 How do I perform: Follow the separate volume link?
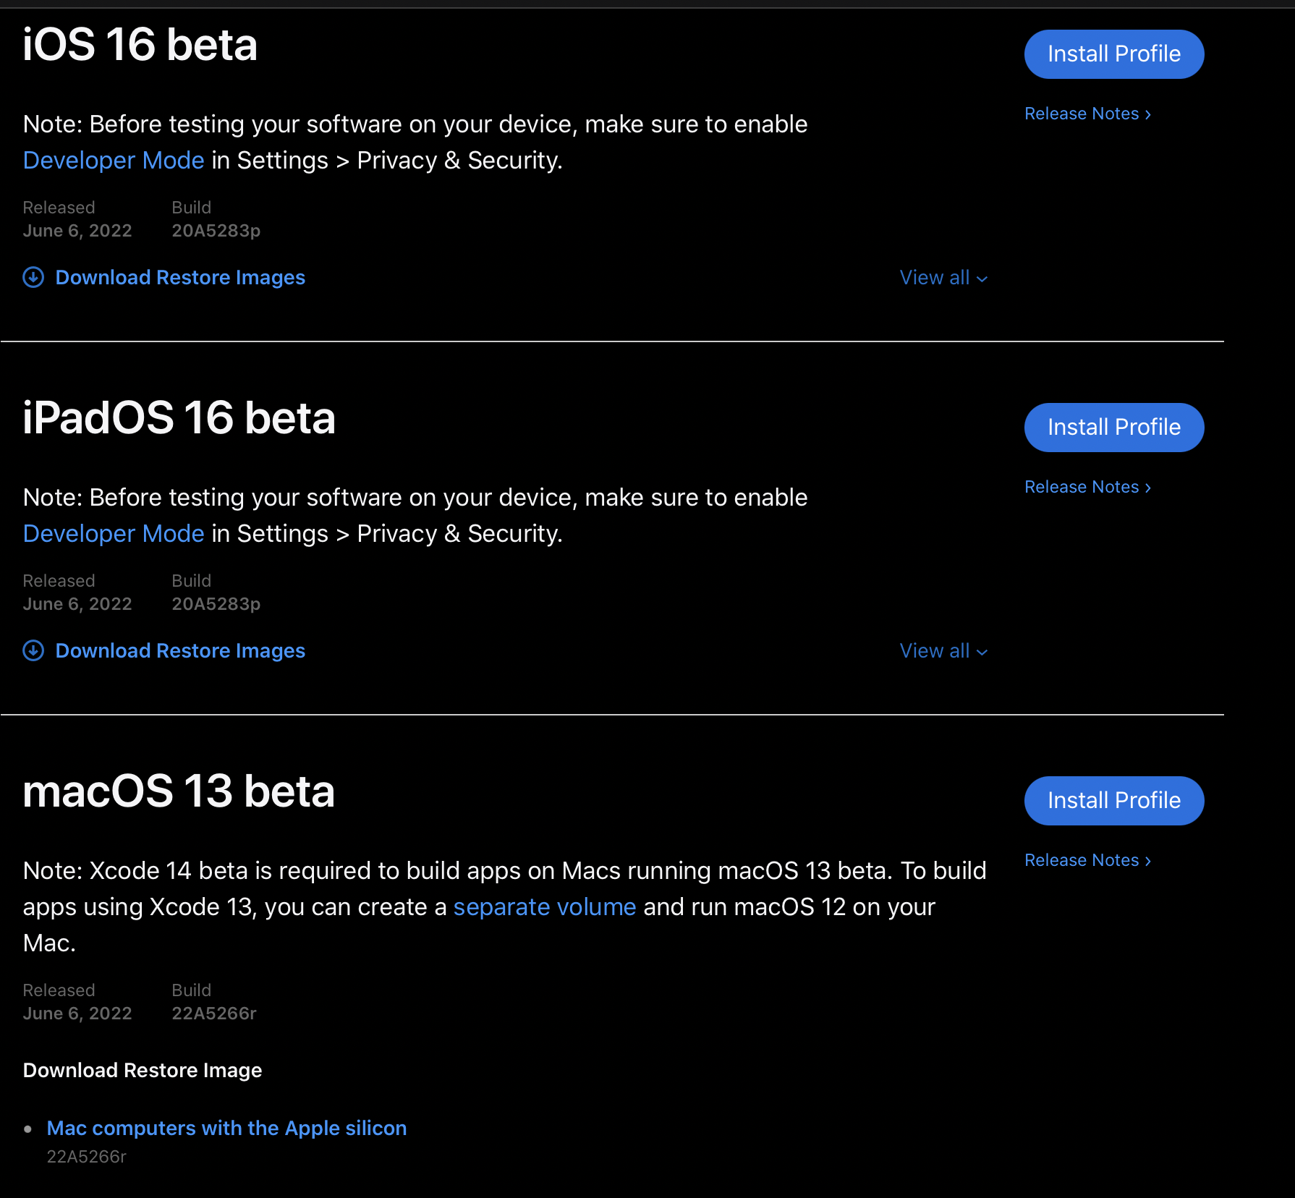[x=544, y=907]
